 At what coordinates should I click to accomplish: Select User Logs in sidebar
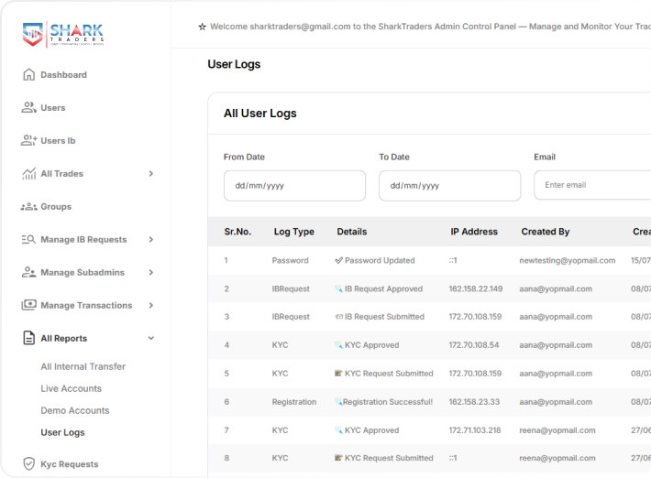pos(62,432)
